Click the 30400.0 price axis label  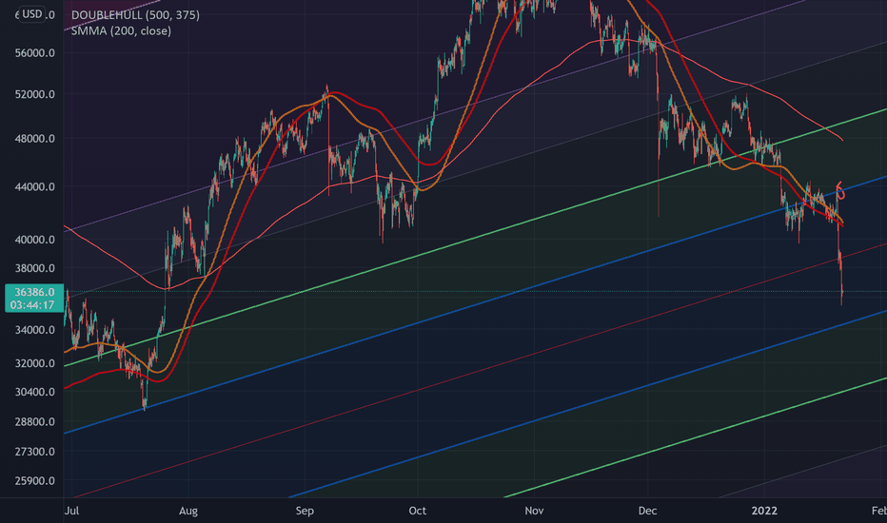pyautogui.click(x=35, y=392)
